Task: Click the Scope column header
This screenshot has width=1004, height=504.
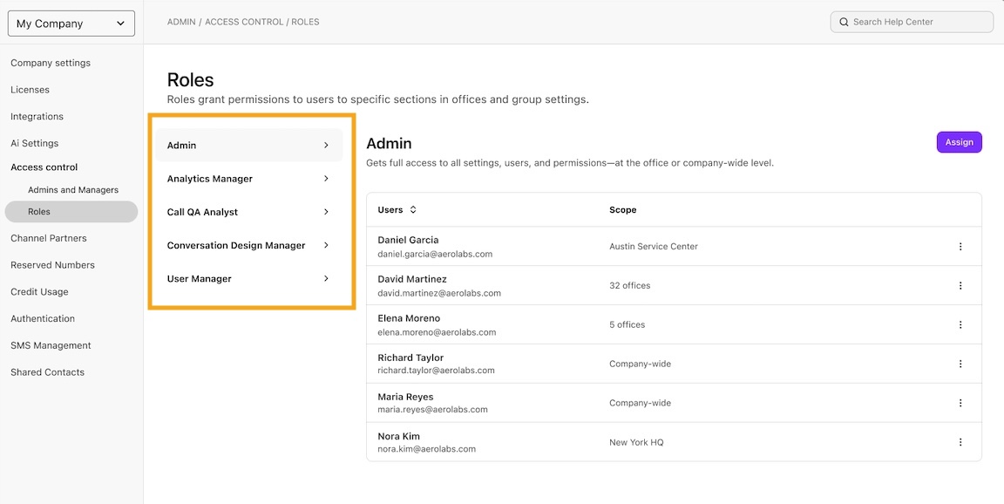Action: click(622, 210)
